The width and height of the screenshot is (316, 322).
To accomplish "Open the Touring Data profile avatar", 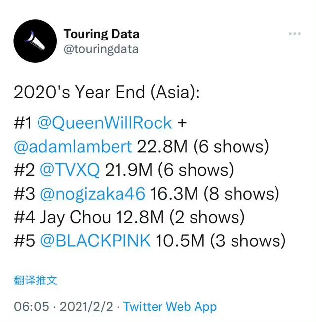I will point(36,41).
